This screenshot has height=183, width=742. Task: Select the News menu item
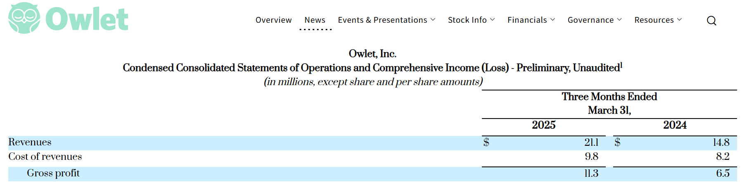pos(315,20)
